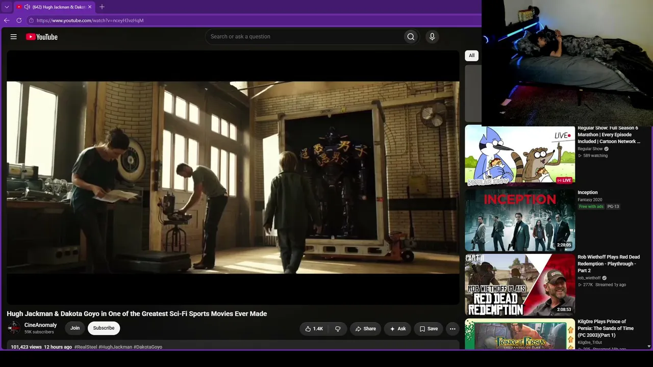Open more actions three-dot menu
653x367 pixels.
[453, 329]
